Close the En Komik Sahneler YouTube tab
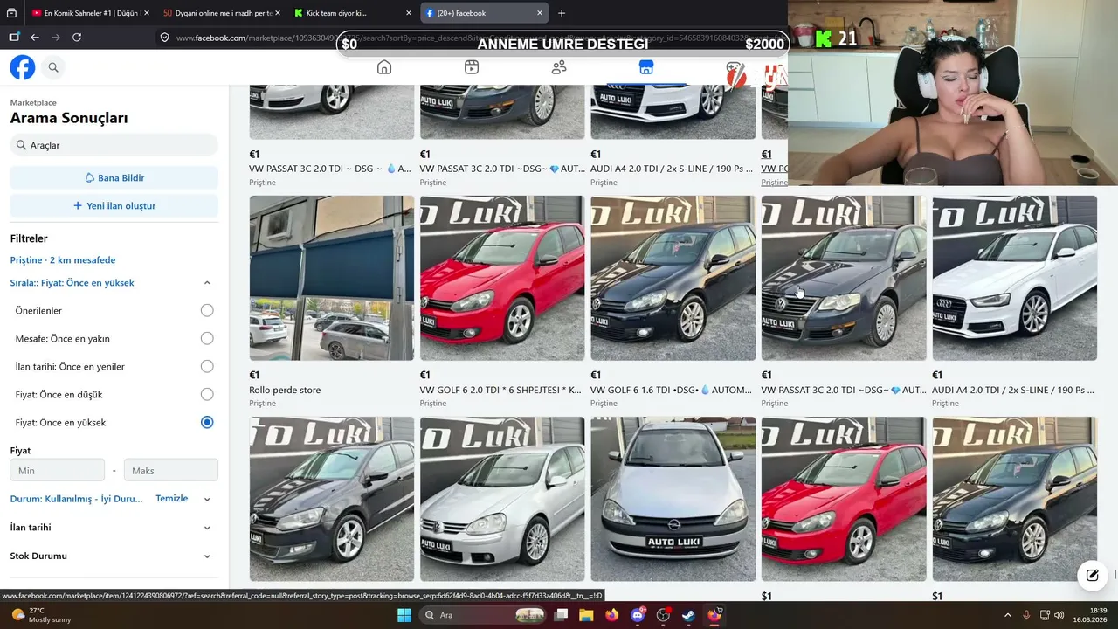The image size is (1118, 629). tap(146, 13)
